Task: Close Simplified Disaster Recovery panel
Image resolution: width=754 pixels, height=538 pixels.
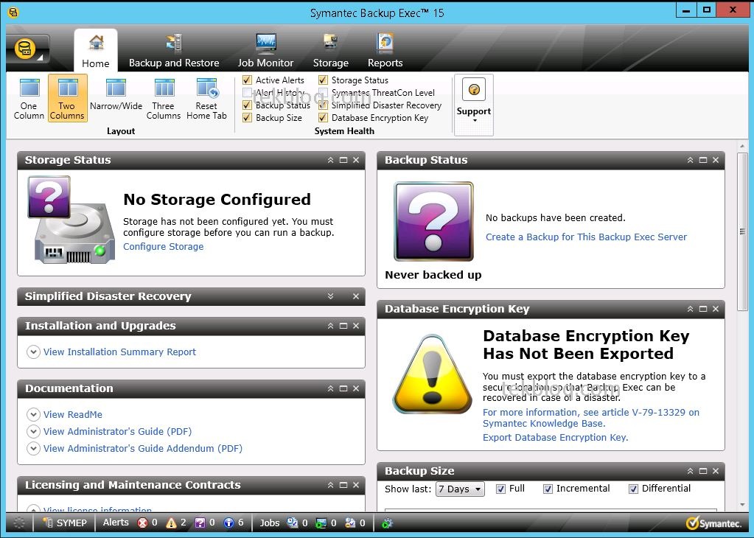Action: 356,296
